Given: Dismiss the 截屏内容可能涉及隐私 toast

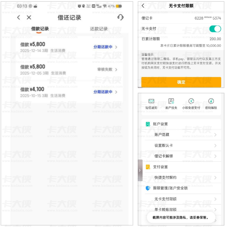Looking at the screenshot, I should coord(181,217).
